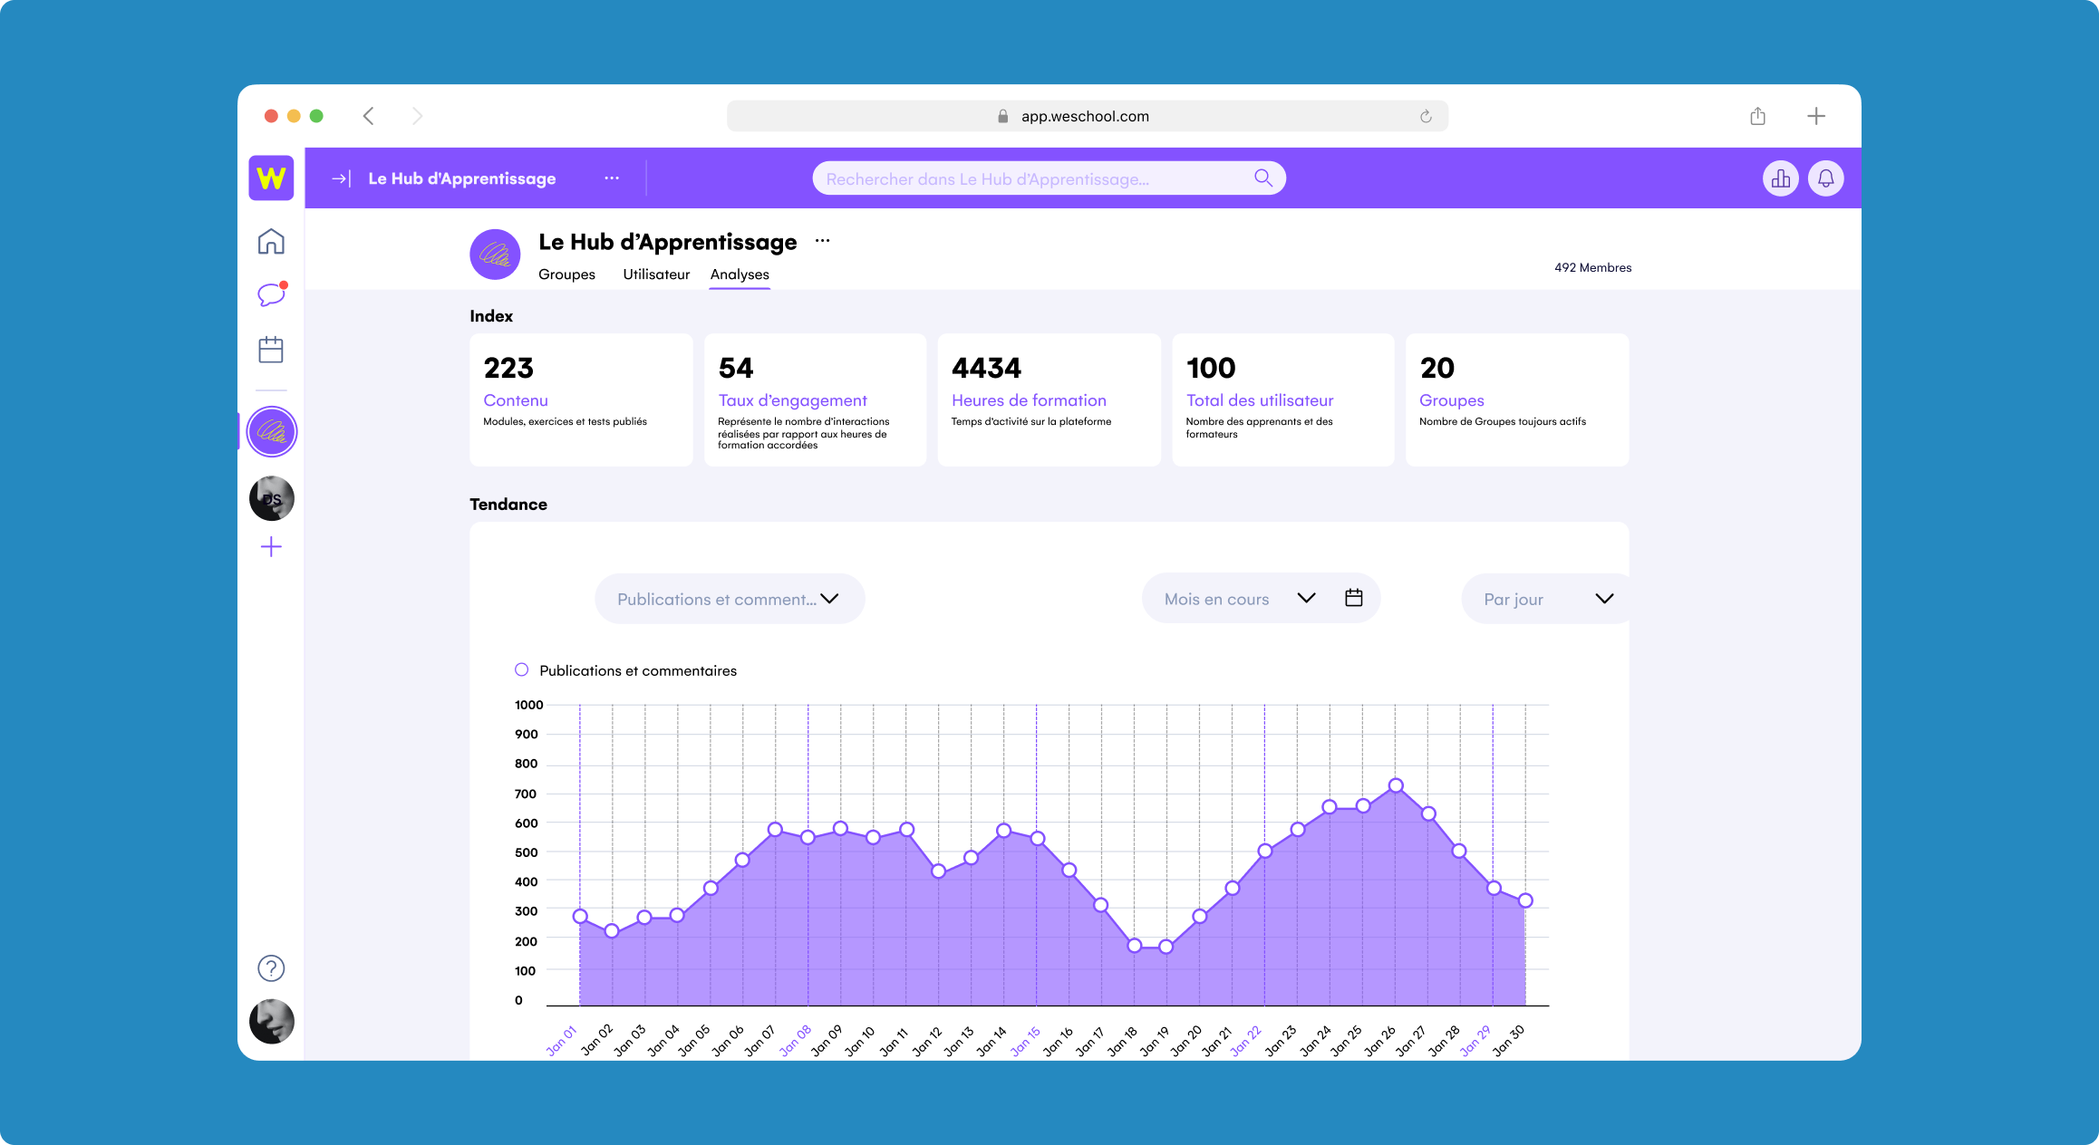Screen dimensions: 2099x1145
Task: Open the Groupes index card showing 20
Action: tap(1517, 399)
